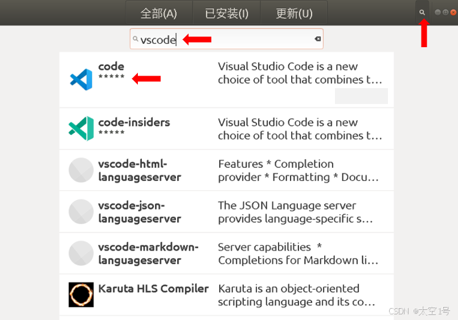Image resolution: width=458 pixels, height=320 pixels.
Task: Select the "vscode-markdown-languageserver" entry name
Action: [x=148, y=253]
